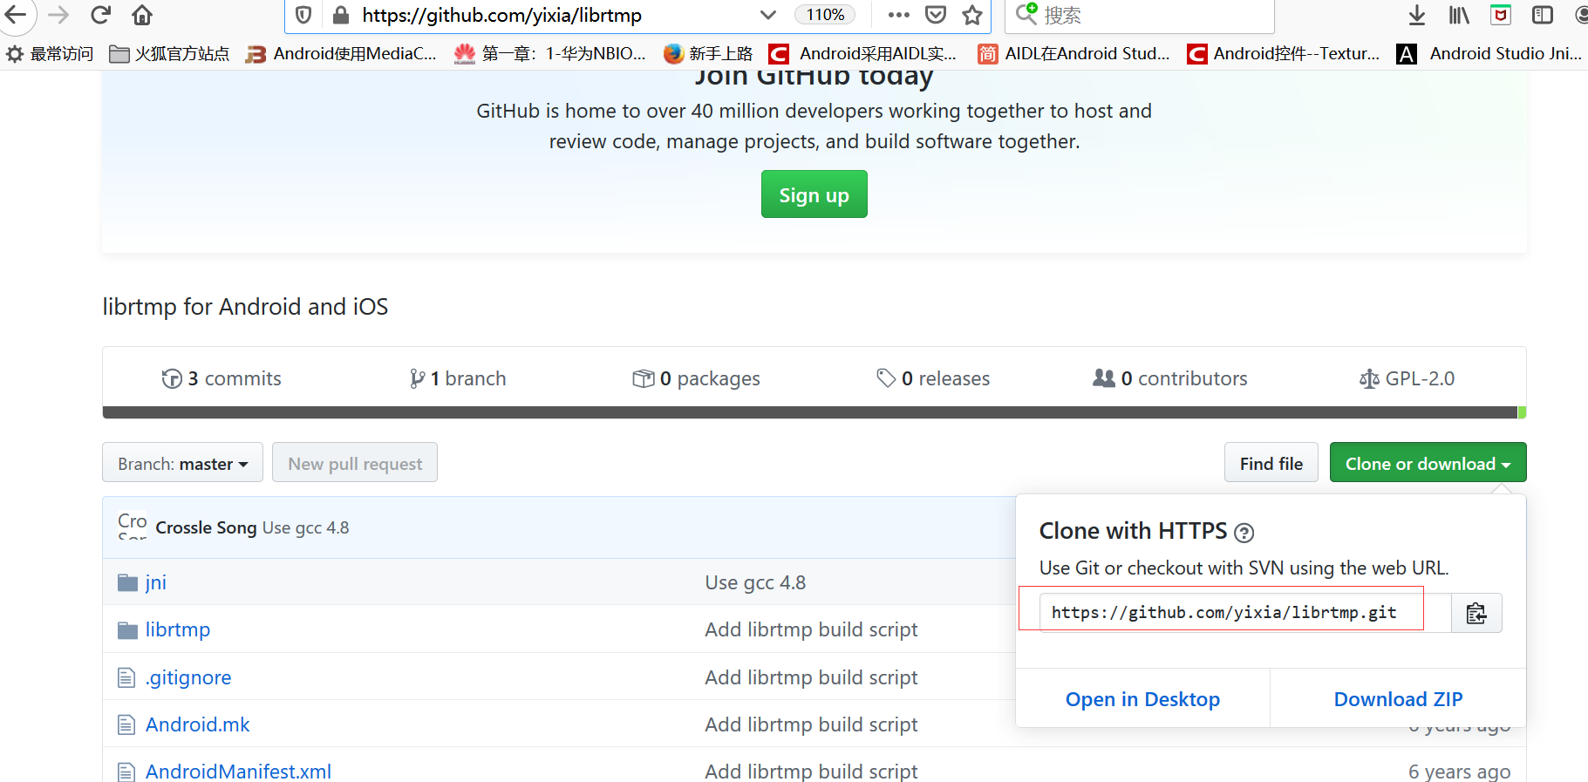The image size is (1588, 782).
Task: Open the 0 packages link
Action: (696, 378)
